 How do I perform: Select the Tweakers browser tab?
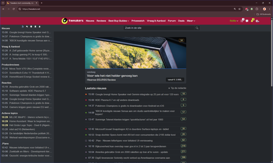point(22,3)
